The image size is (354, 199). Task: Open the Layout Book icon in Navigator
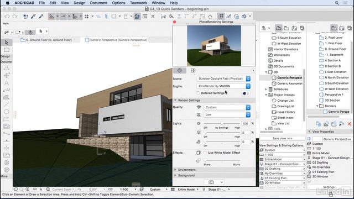pos(294,28)
